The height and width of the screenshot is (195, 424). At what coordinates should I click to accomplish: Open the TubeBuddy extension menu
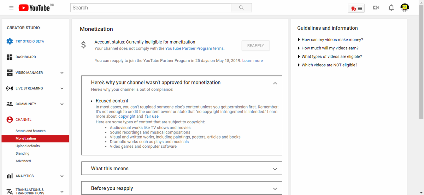click(357, 8)
